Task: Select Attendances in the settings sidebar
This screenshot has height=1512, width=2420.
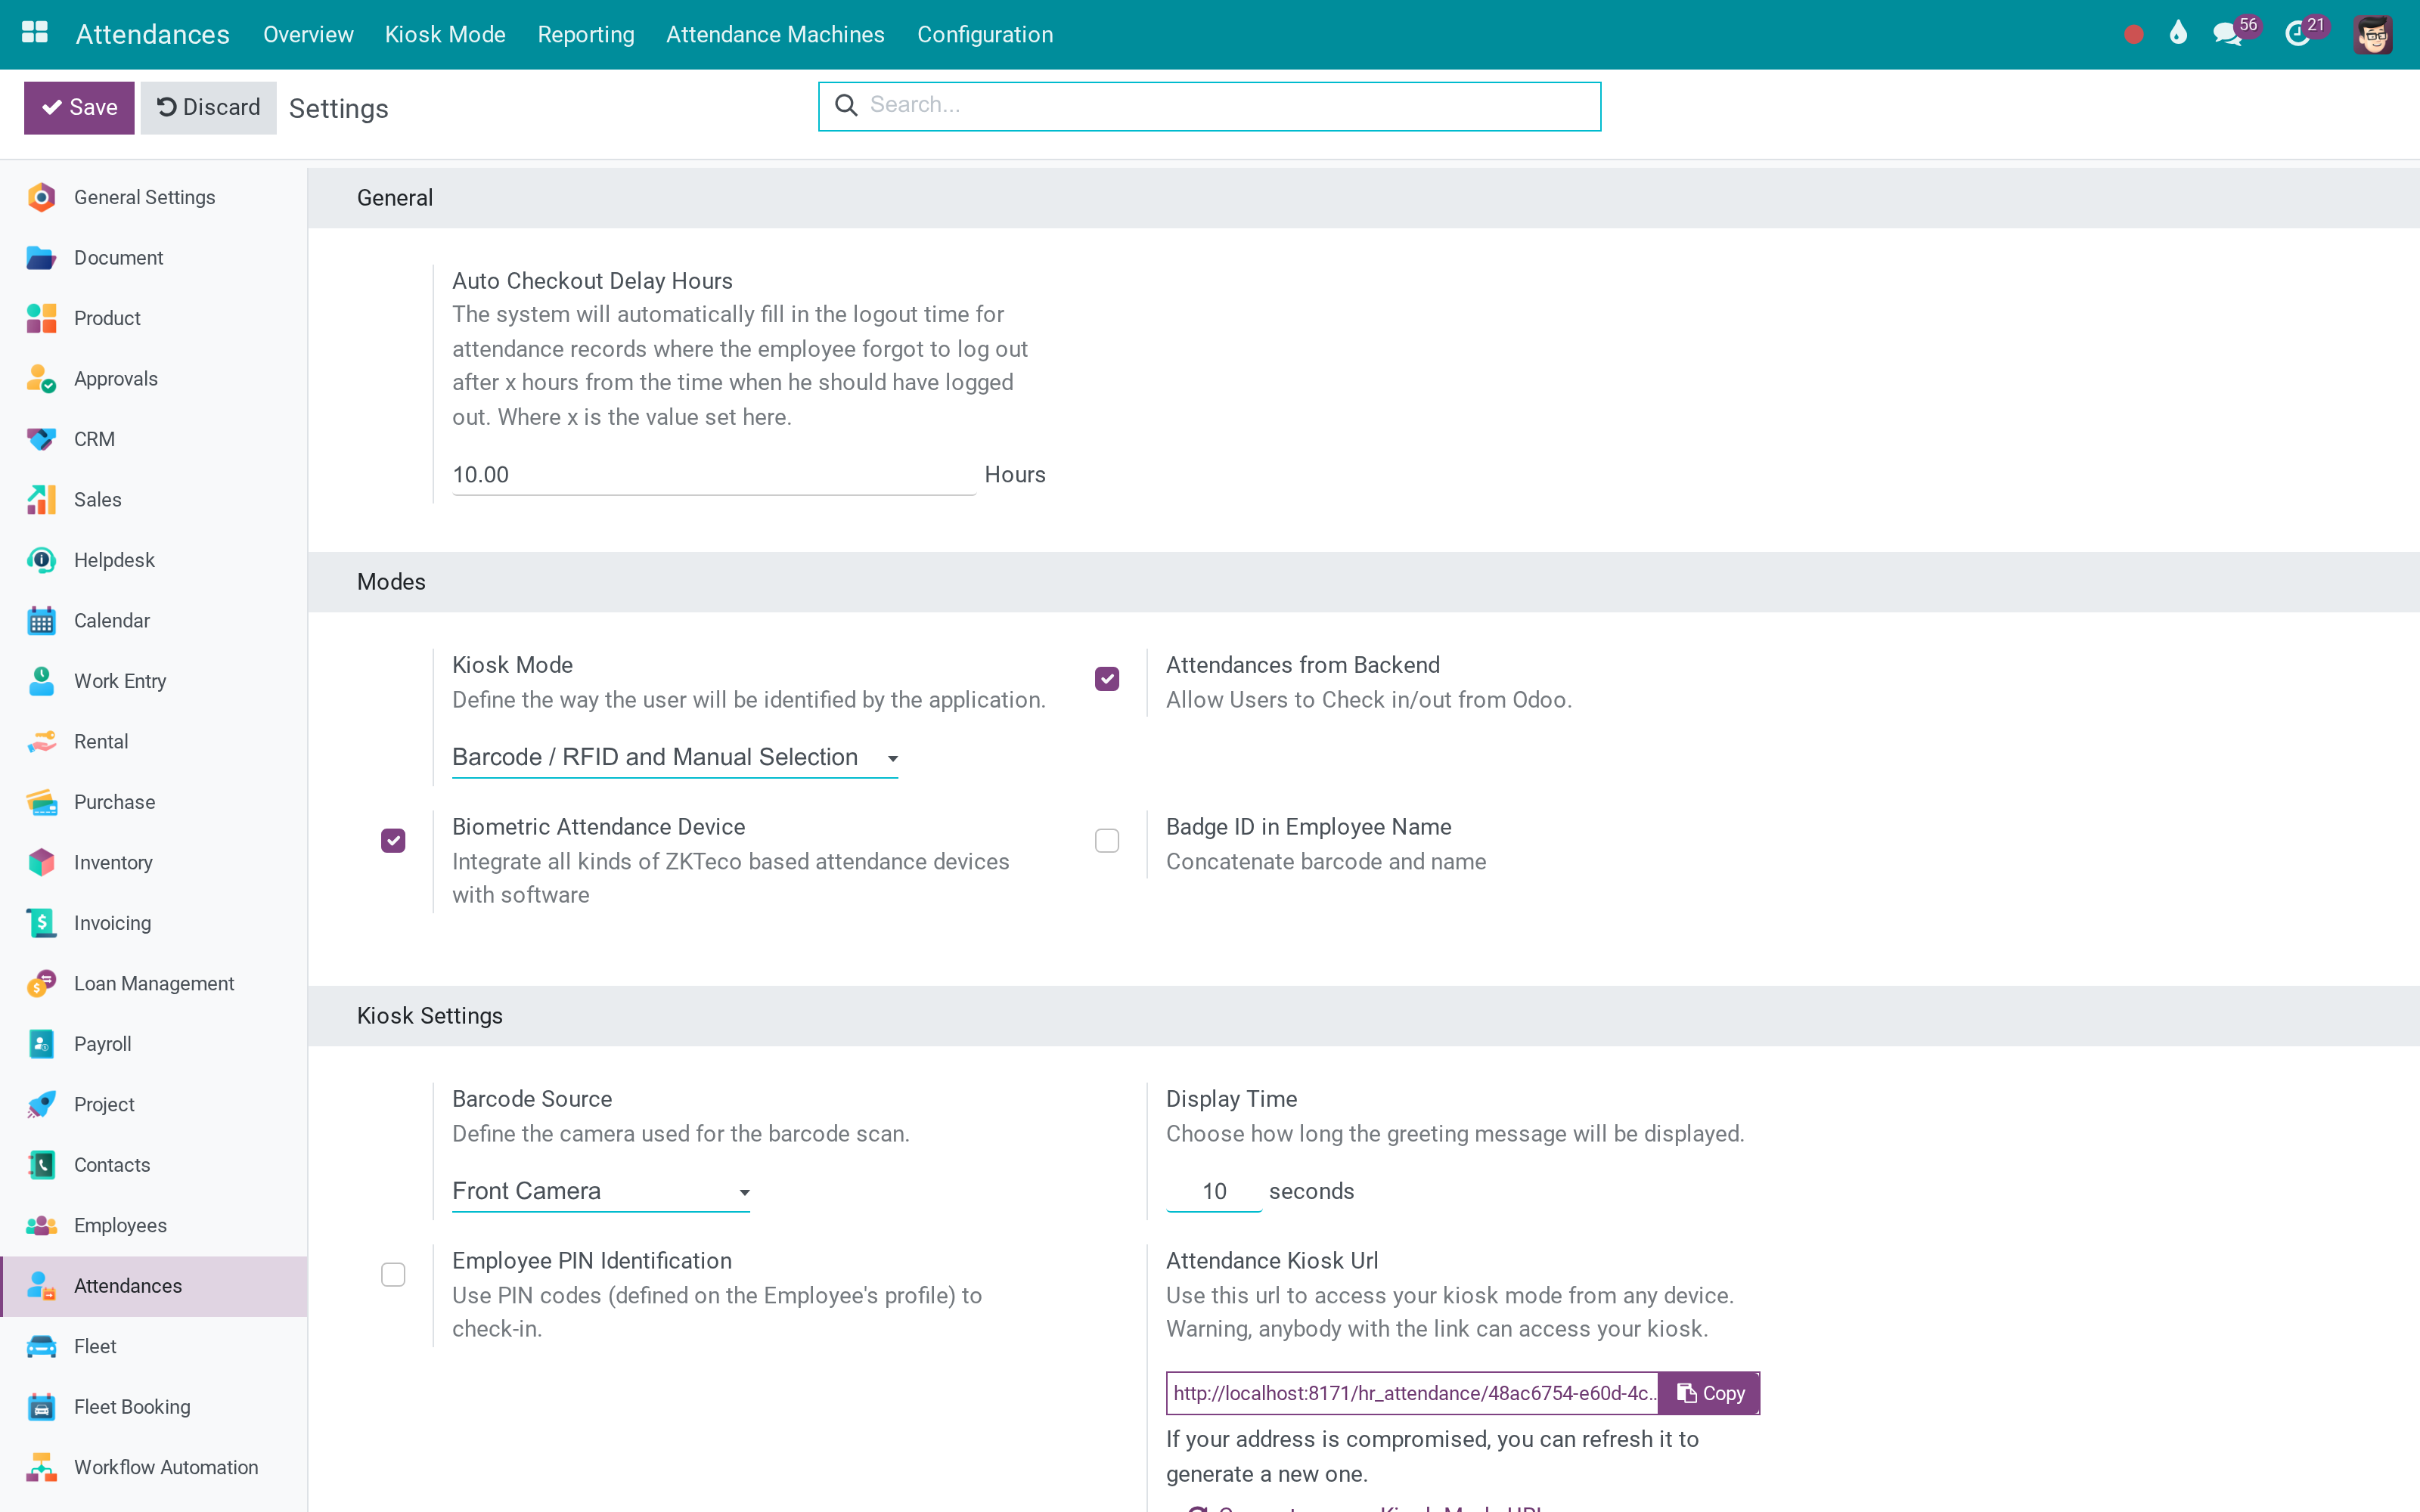Action: pos(154,1286)
